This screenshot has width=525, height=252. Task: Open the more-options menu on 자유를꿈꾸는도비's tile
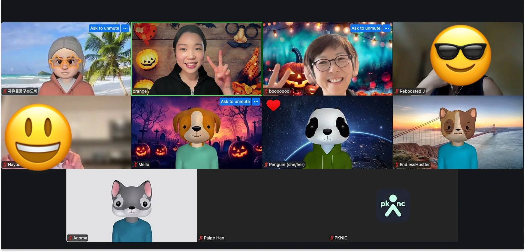(125, 28)
